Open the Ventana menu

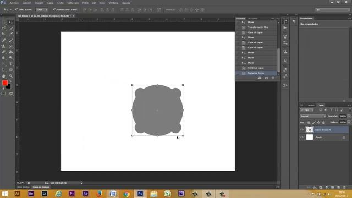point(113,3)
